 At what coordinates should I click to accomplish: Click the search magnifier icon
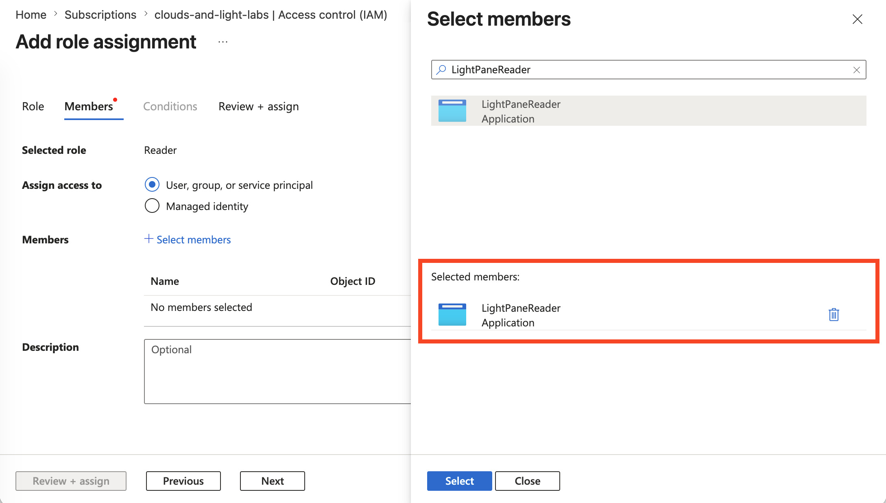[441, 70]
